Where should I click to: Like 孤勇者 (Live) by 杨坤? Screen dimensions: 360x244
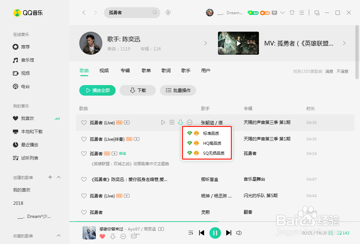tap(84, 196)
